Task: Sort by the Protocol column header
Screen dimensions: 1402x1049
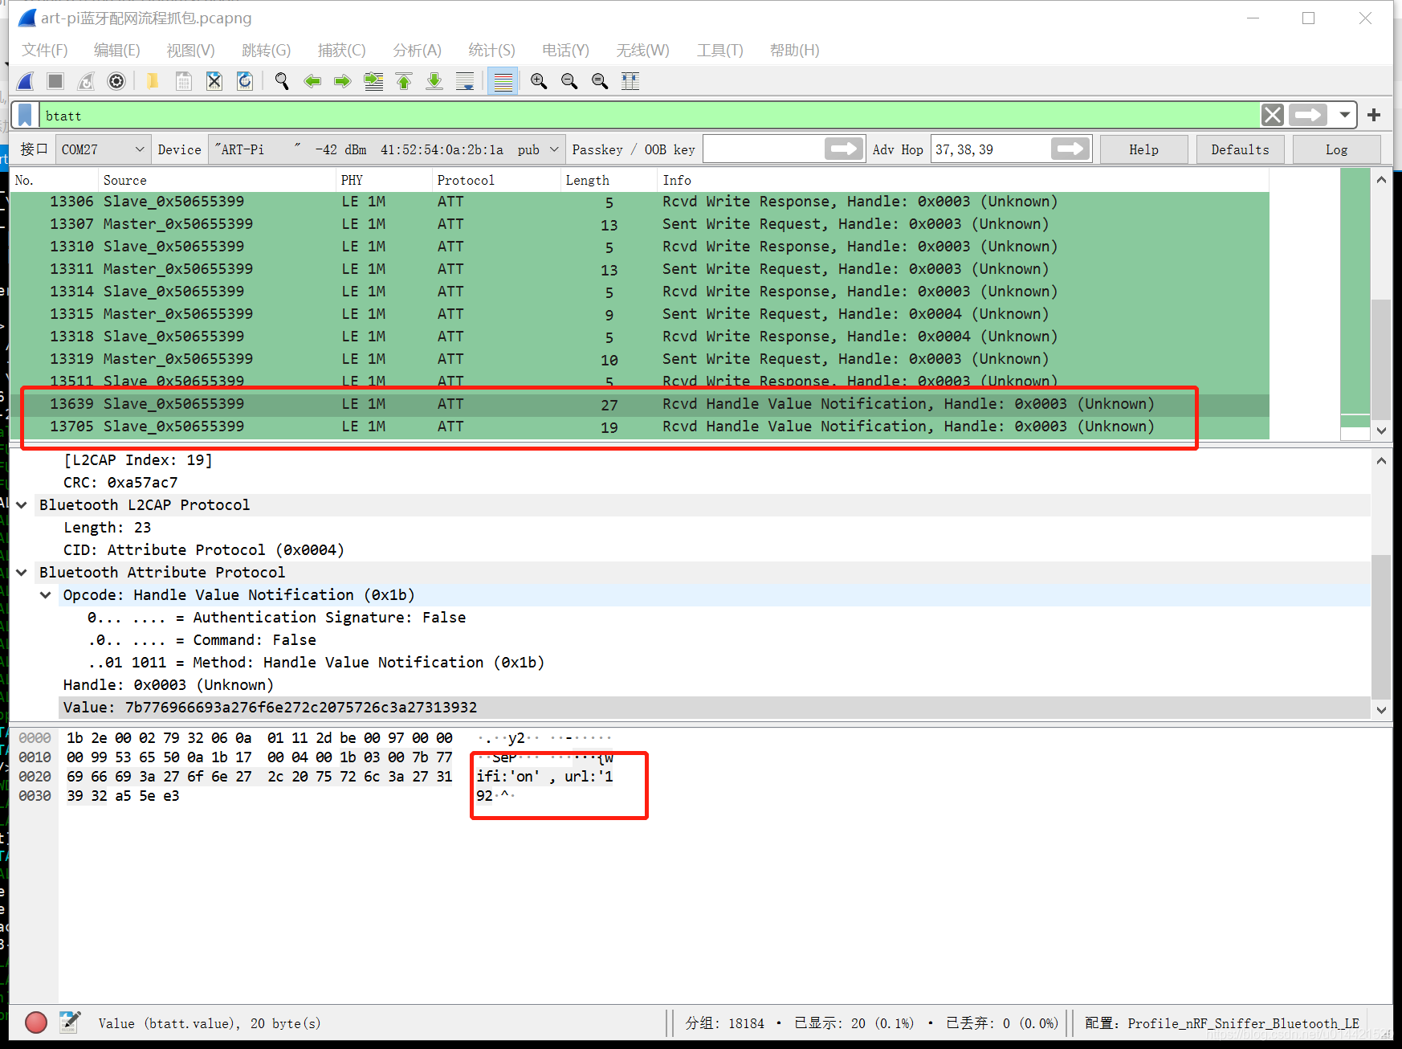Action: coord(495,180)
